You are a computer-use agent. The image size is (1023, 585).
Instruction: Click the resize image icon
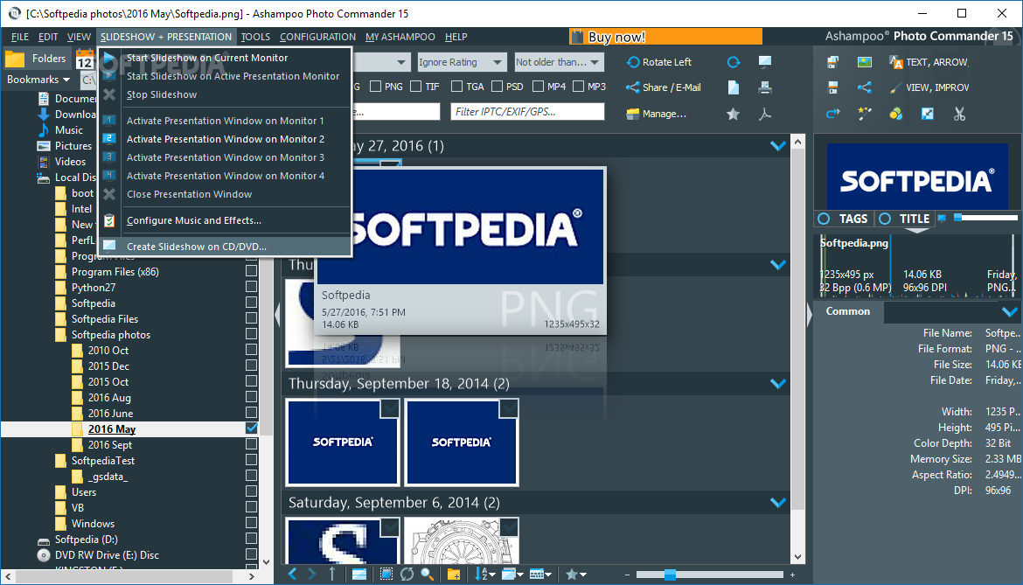(927, 115)
